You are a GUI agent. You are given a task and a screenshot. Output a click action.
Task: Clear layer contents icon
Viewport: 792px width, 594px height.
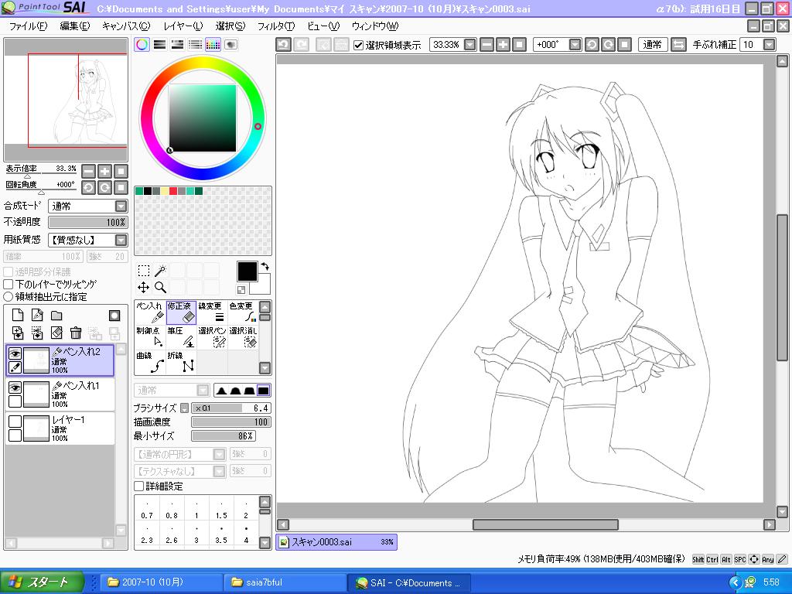(x=56, y=333)
